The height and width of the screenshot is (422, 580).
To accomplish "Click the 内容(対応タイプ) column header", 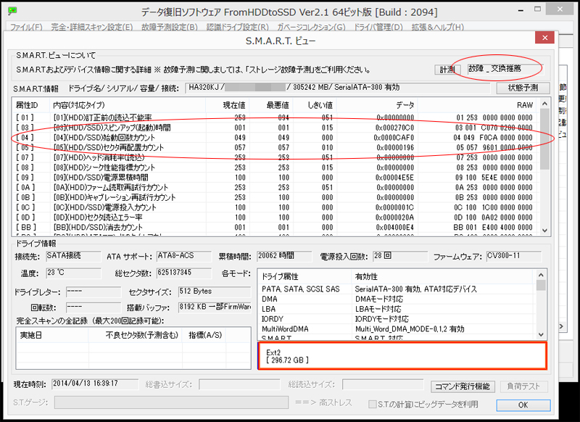I will [x=128, y=105].
